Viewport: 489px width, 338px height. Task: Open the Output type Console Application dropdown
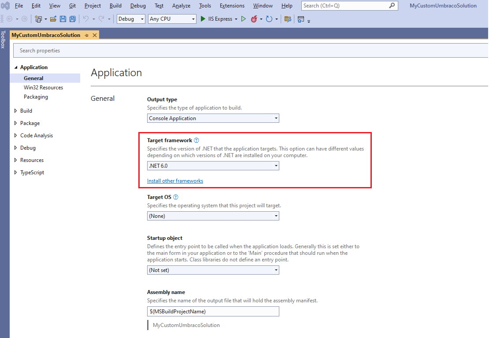click(213, 118)
